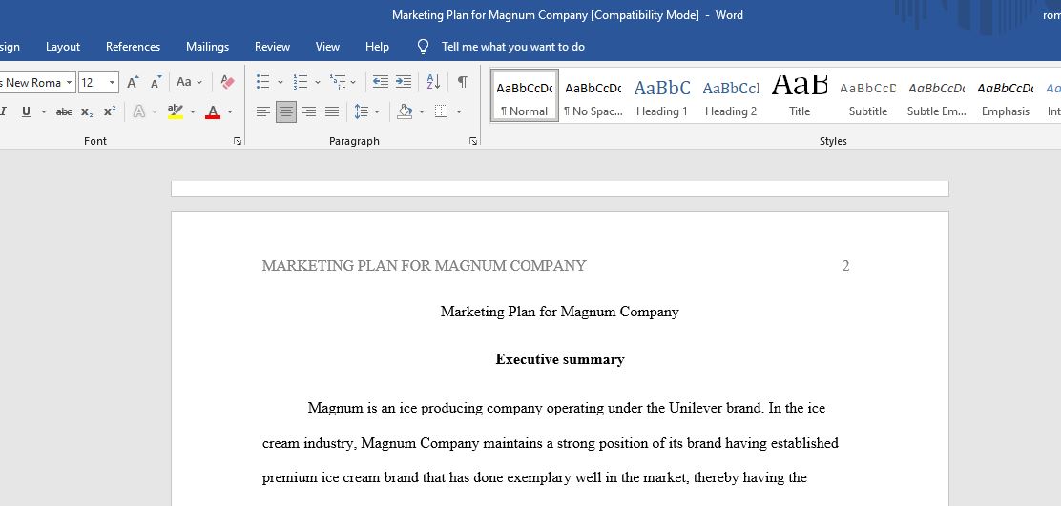
Task: Open the View tab
Action: (x=327, y=47)
